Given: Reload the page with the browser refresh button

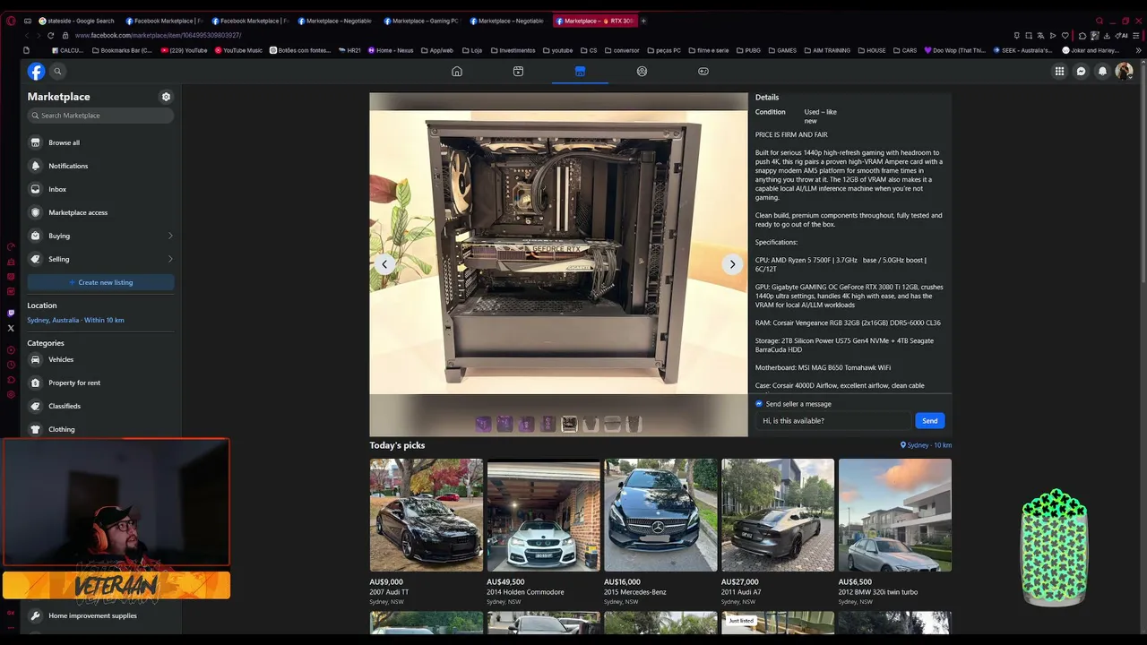Looking at the screenshot, I should click(50, 35).
